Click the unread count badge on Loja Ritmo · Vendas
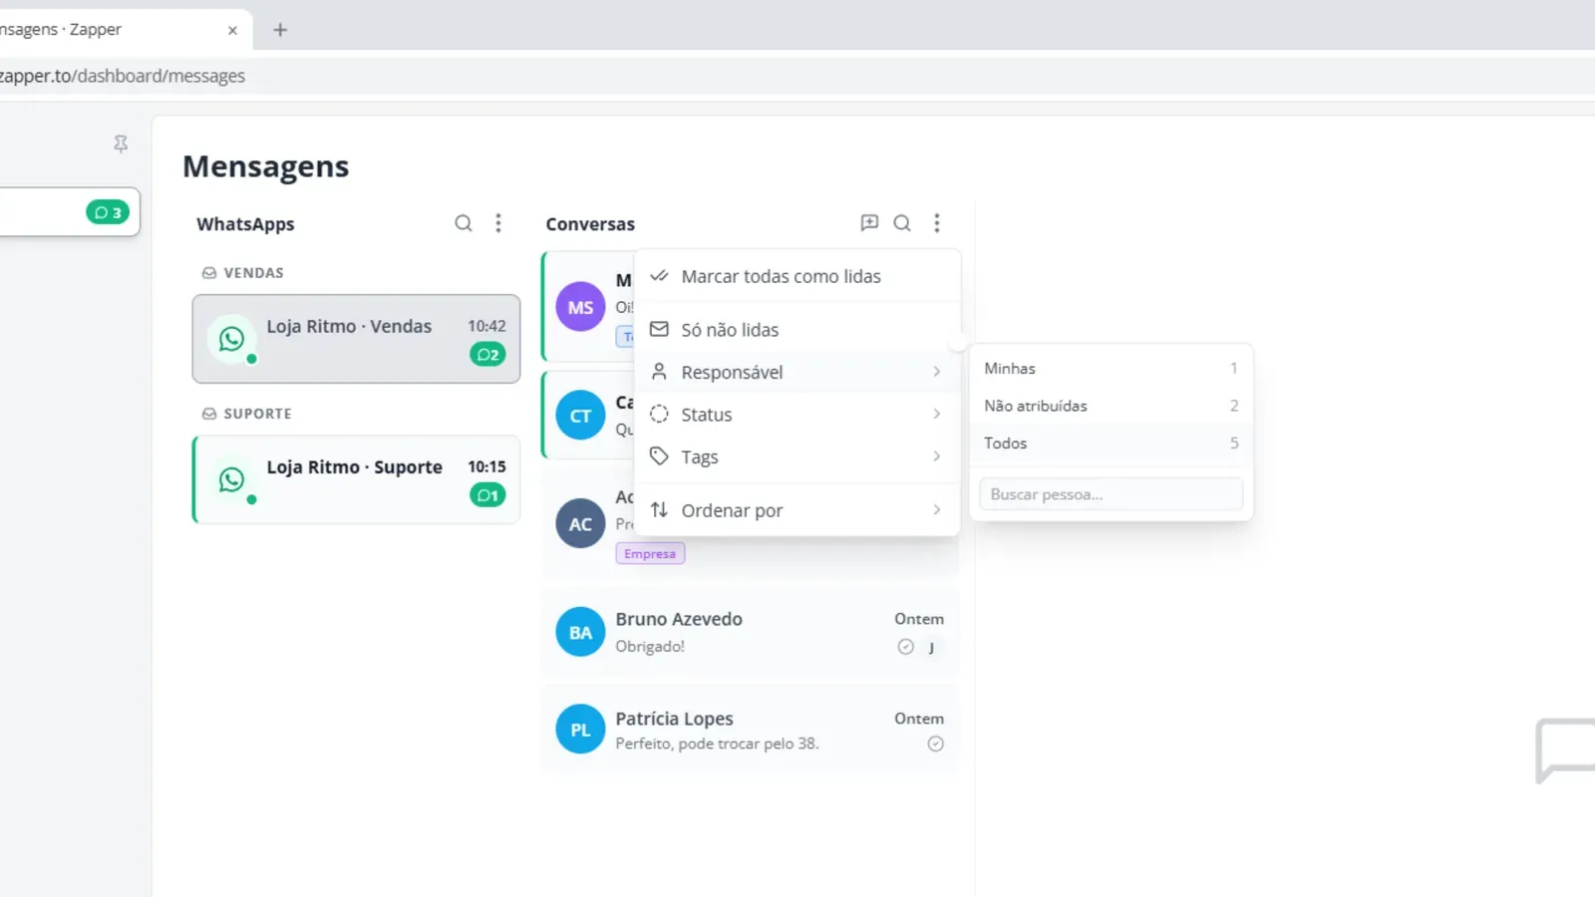 (487, 354)
